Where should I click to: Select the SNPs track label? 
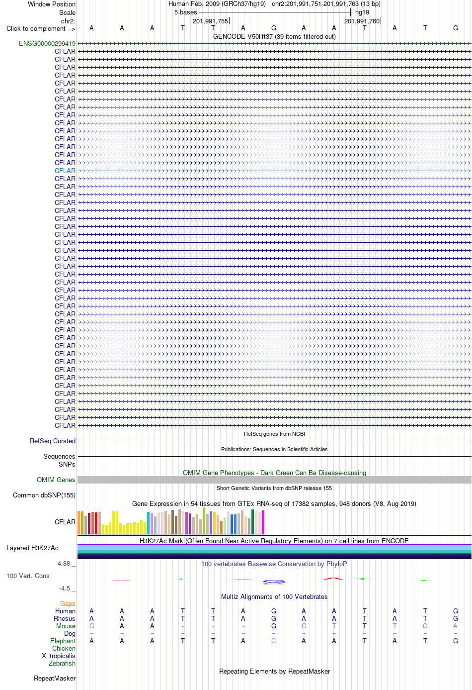pyautogui.click(x=67, y=464)
